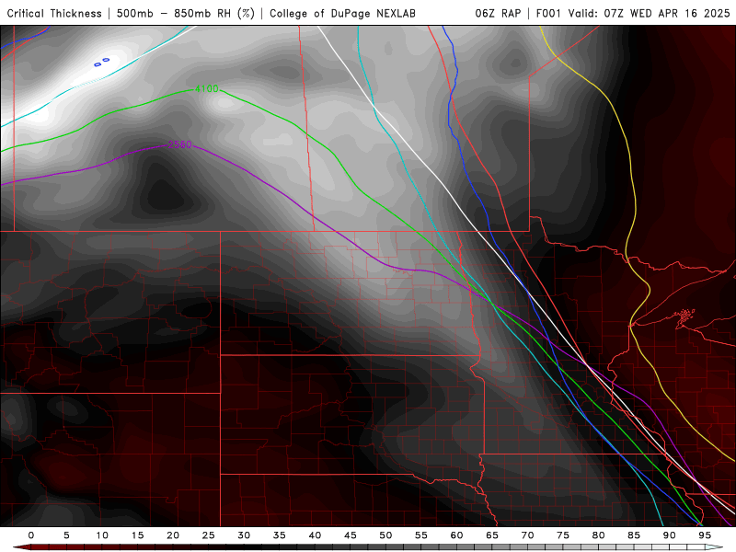Click the "30" colorbar tick label
The image size is (736, 552).
pos(244,535)
